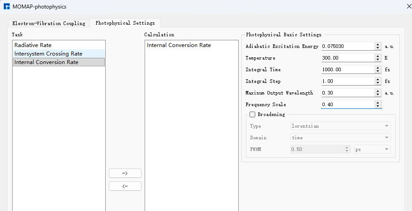The height and width of the screenshot is (211, 412).
Task: Choose Internal Conversion Rate in Task list
Action: (46, 62)
